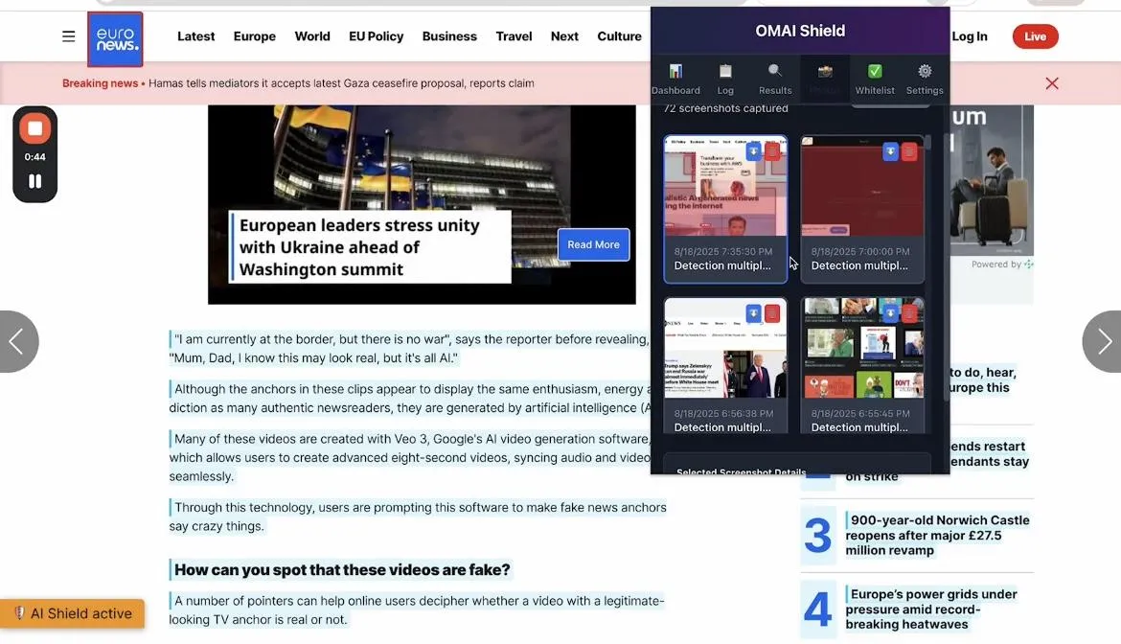This screenshot has width=1121, height=644.
Task: Click the traveler advertisement image
Action: click(x=992, y=178)
